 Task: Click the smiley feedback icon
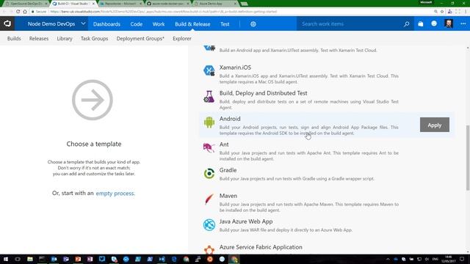(x=434, y=23)
